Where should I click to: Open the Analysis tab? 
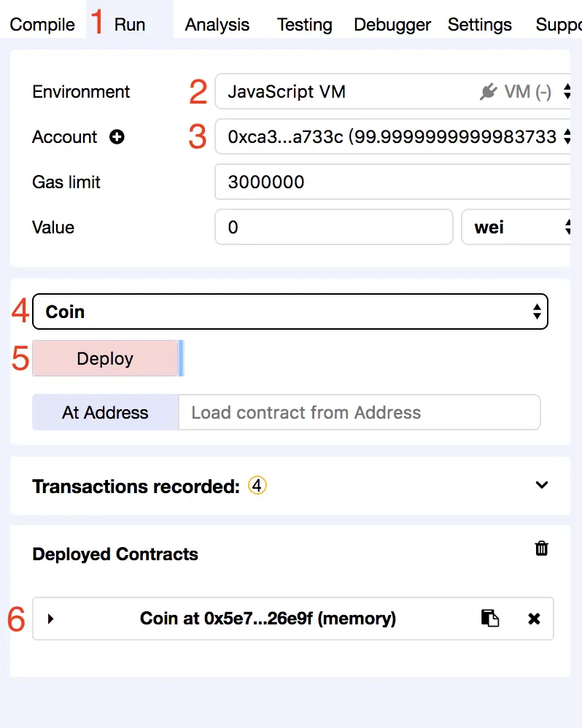point(217,25)
